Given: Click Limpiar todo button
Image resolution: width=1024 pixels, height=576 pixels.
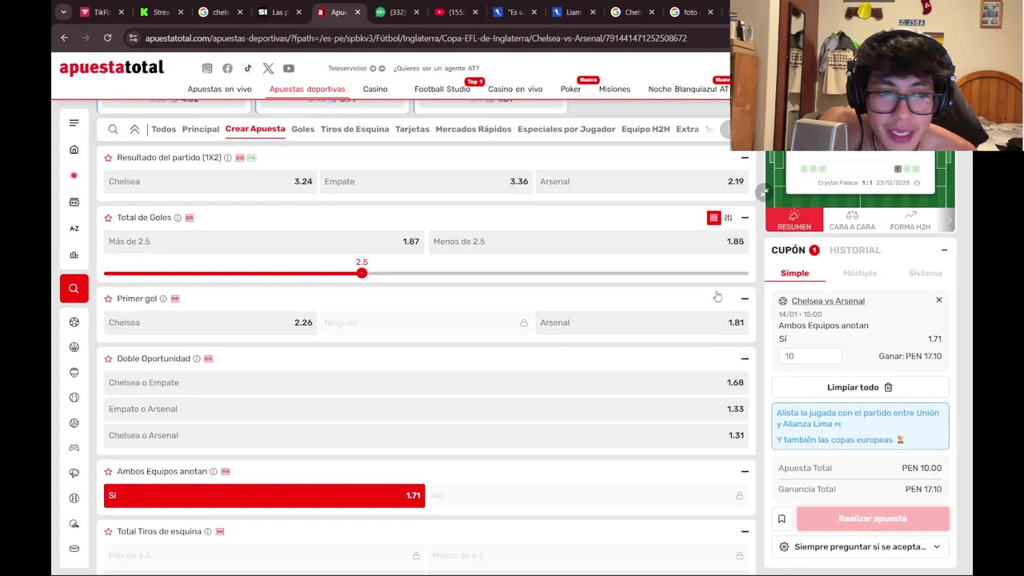Looking at the screenshot, I should (x=860, y=387).
